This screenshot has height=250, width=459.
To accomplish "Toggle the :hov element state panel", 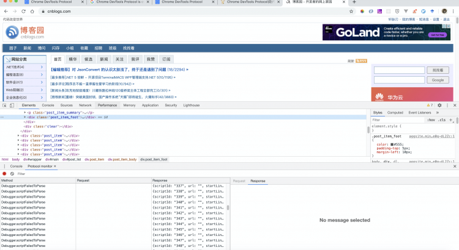I will click(x=433, y=120).
